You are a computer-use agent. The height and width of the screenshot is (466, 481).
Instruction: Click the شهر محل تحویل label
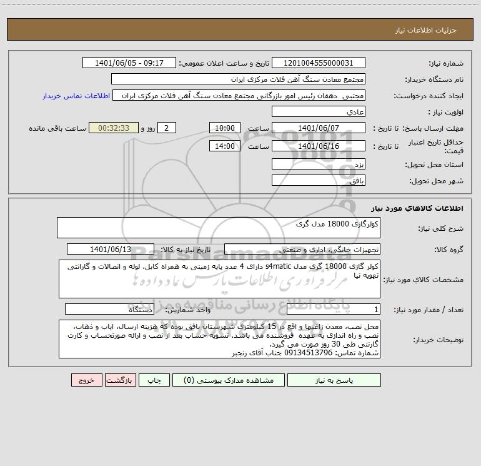(436, 181)
